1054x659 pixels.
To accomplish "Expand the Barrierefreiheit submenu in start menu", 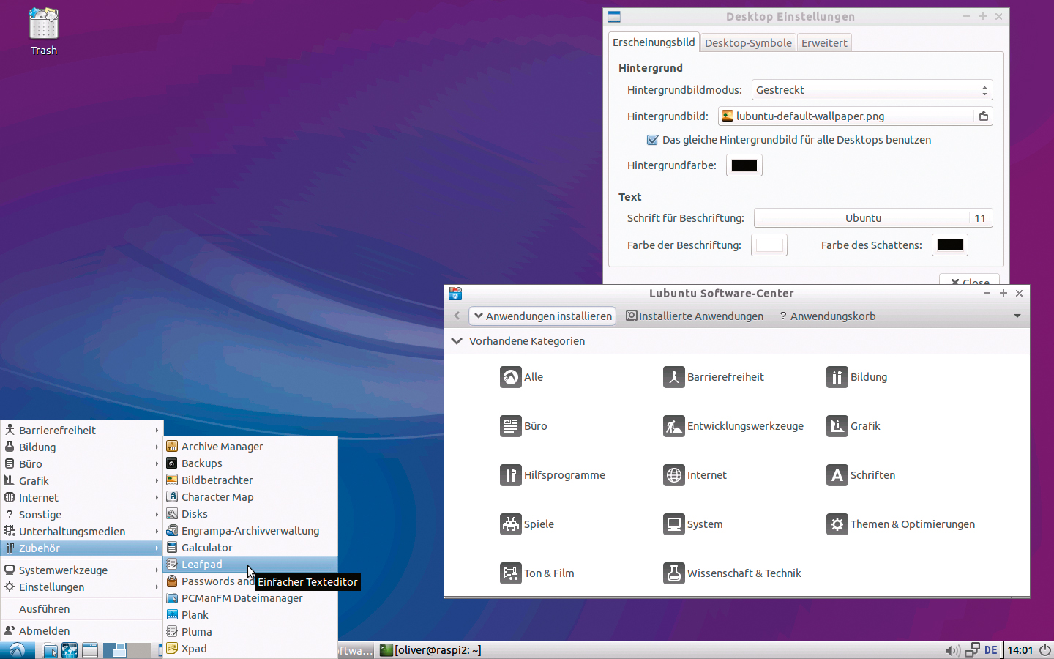I will tap(81, 431).
